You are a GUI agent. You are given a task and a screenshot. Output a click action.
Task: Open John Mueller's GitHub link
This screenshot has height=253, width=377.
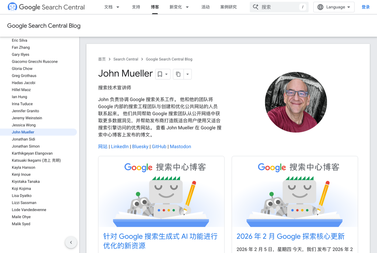(159, 146)
